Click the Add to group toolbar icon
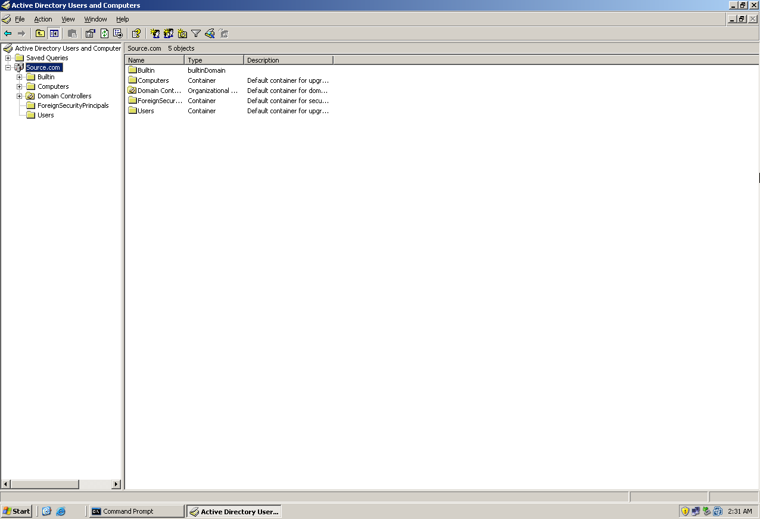The width and height of the screenshot is (760, 519). point(223,33)
